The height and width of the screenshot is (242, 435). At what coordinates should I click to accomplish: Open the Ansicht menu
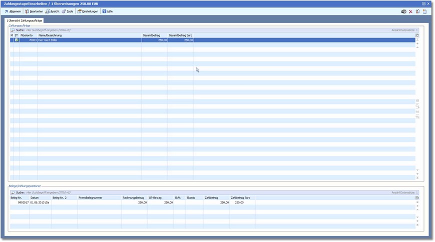tap(52, 11)
